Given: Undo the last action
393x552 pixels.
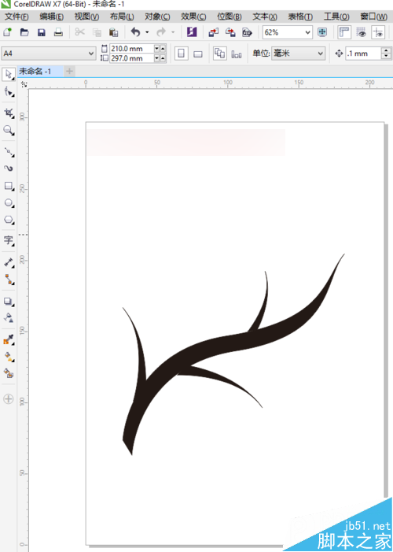Looking at the screenshot, I should [135, 33].
